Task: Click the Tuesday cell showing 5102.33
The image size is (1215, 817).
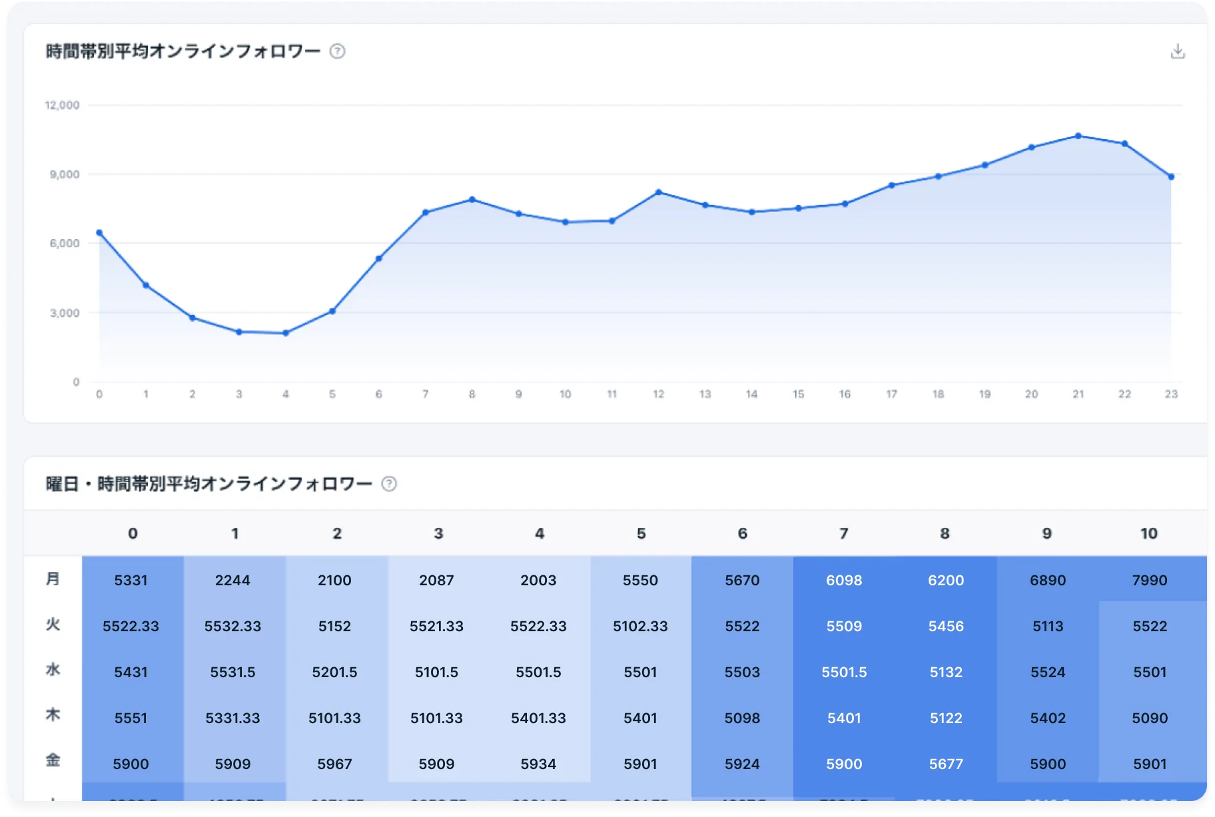Action: [x=640, y=626]
